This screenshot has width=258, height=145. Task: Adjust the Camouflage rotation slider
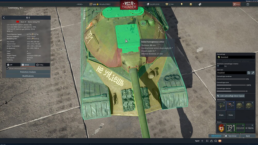[x=231, y=91]
